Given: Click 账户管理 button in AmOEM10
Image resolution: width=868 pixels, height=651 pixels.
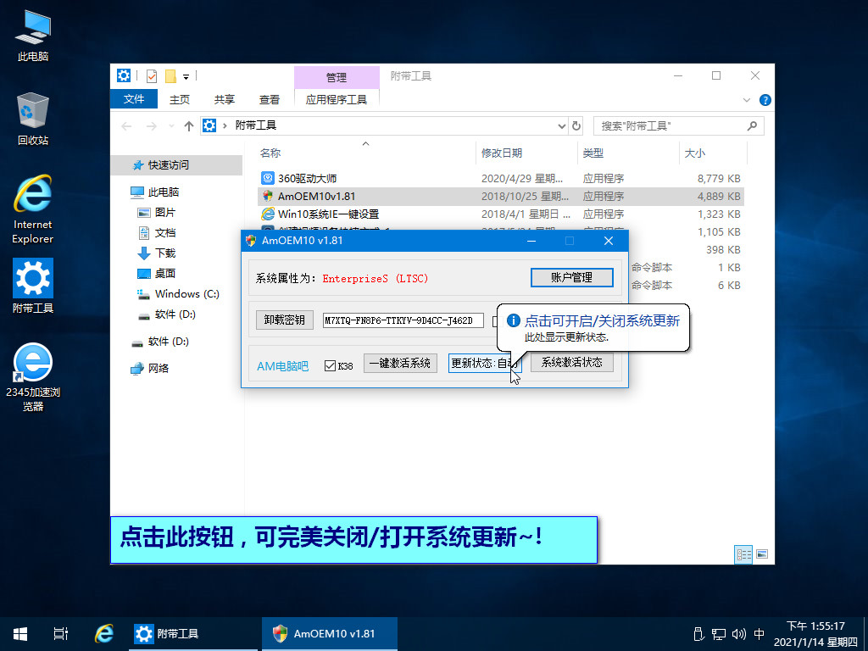Looking at the screenshot, I should (572, 277).
